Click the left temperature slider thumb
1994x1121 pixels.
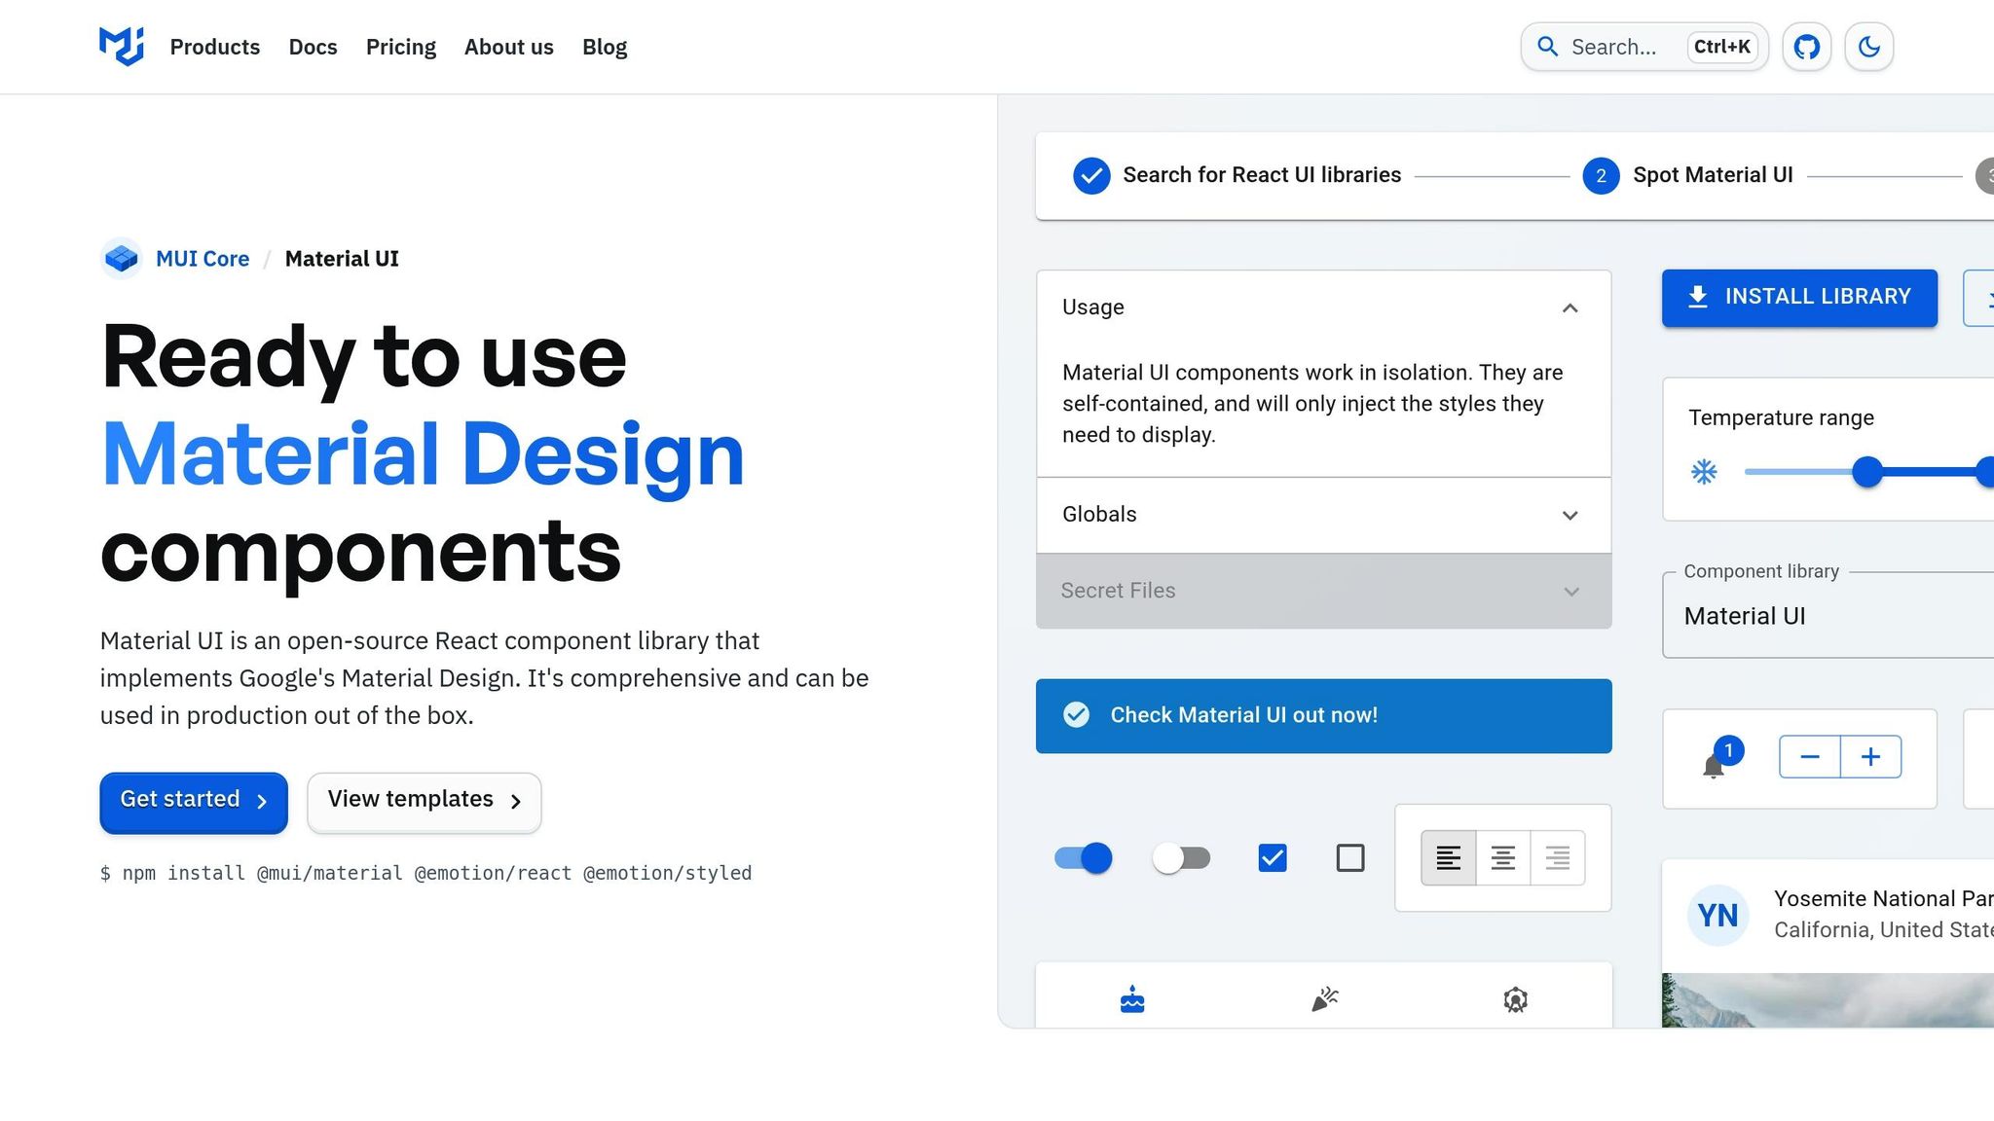(x=1867, y=472)
